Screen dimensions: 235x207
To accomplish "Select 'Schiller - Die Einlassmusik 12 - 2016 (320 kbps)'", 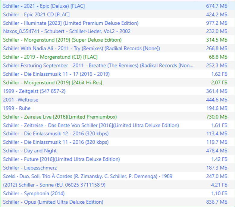I will click(x=56, y=133).
